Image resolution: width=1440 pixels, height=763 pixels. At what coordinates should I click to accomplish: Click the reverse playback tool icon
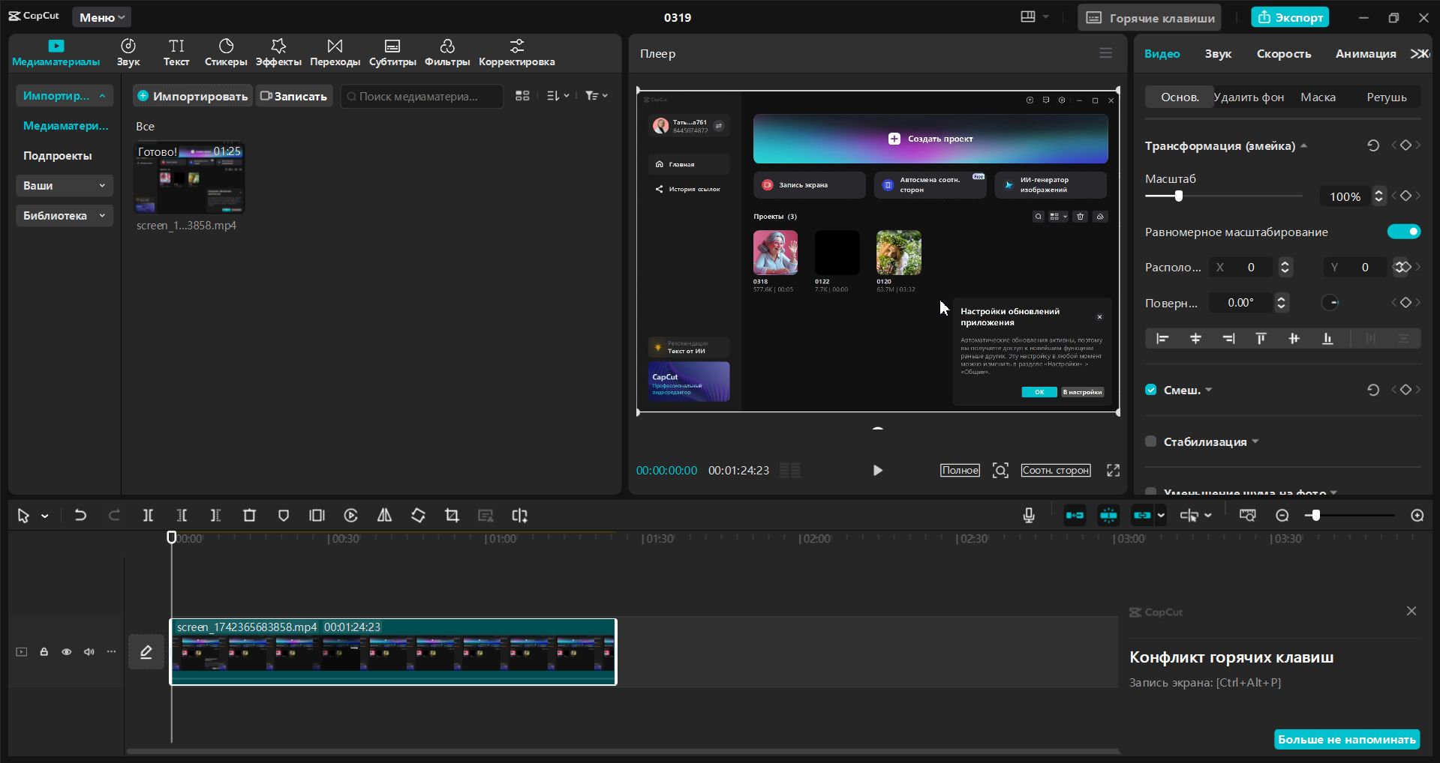pos(350,516)
